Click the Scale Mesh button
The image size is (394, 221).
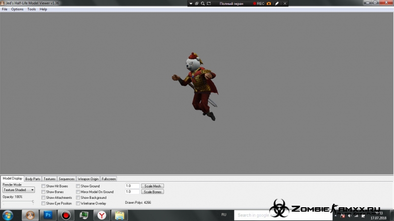coord(153,186)
